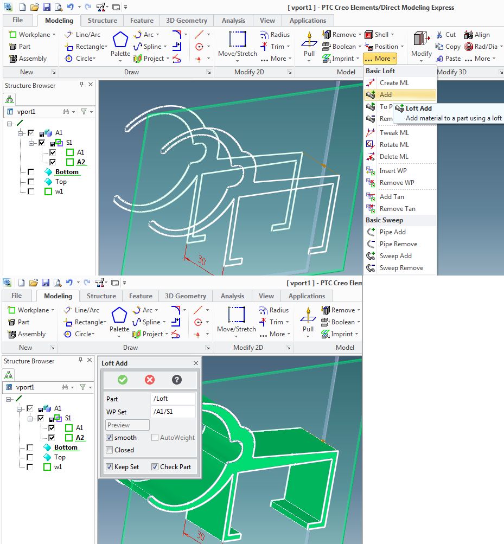Image resolution: width=504 pixels, height=544 pixels.
Task: Toggle the Top checkbox in the Loft Add window's Structure Browser
Action: [30, 457]
